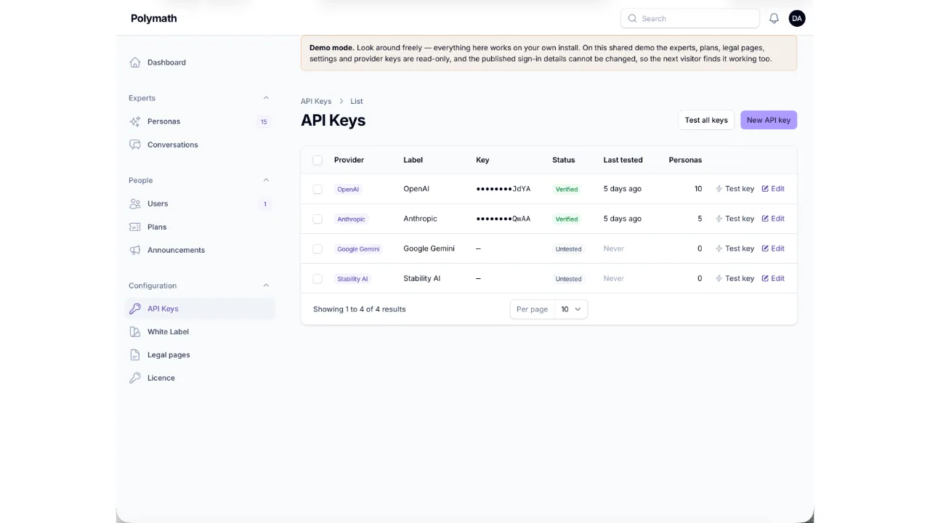The width and height of the screenshot is (930, 523).
Task: Click the API Keys breadcrumb link
Action: [316, 101]
